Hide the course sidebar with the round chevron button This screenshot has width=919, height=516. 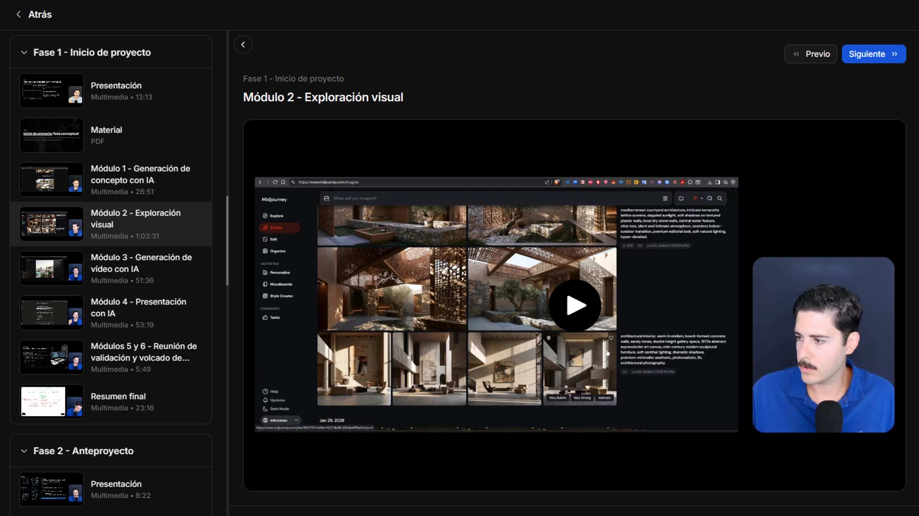pos(243,45)
